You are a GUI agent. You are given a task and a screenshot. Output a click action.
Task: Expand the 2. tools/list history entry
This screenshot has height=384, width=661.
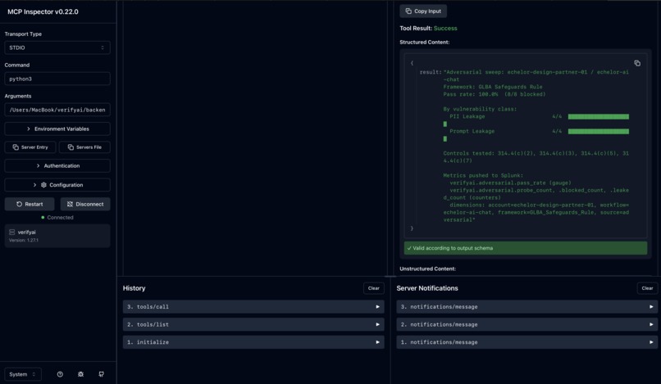(x=253, y=324)
